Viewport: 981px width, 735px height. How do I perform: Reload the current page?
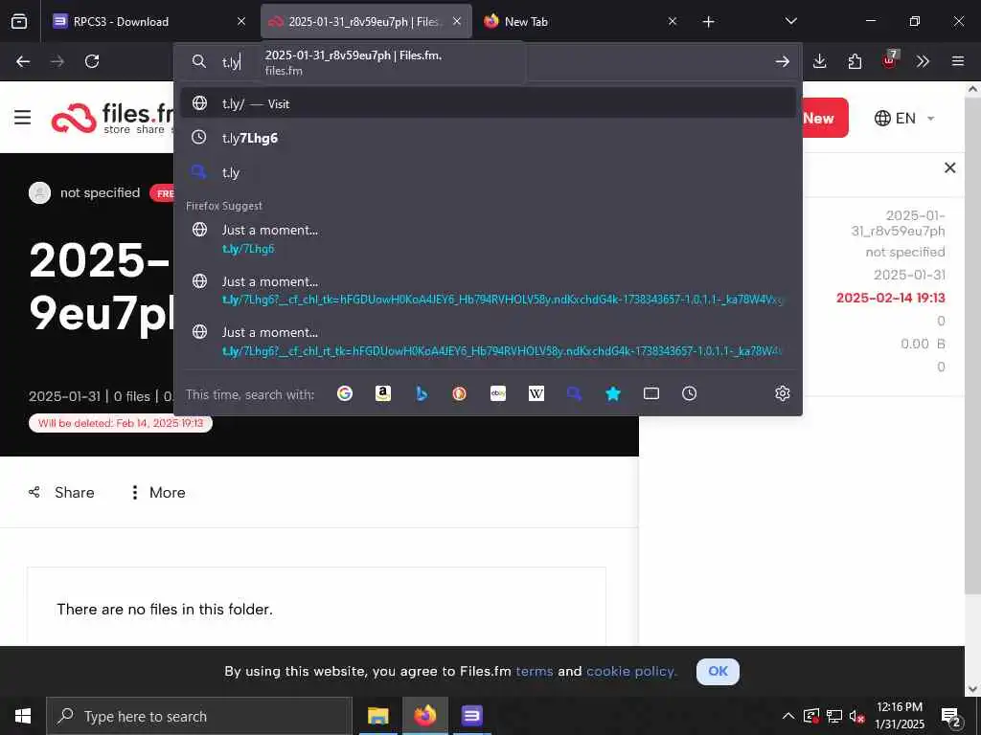pyautogui.click(x=92, y=61)
